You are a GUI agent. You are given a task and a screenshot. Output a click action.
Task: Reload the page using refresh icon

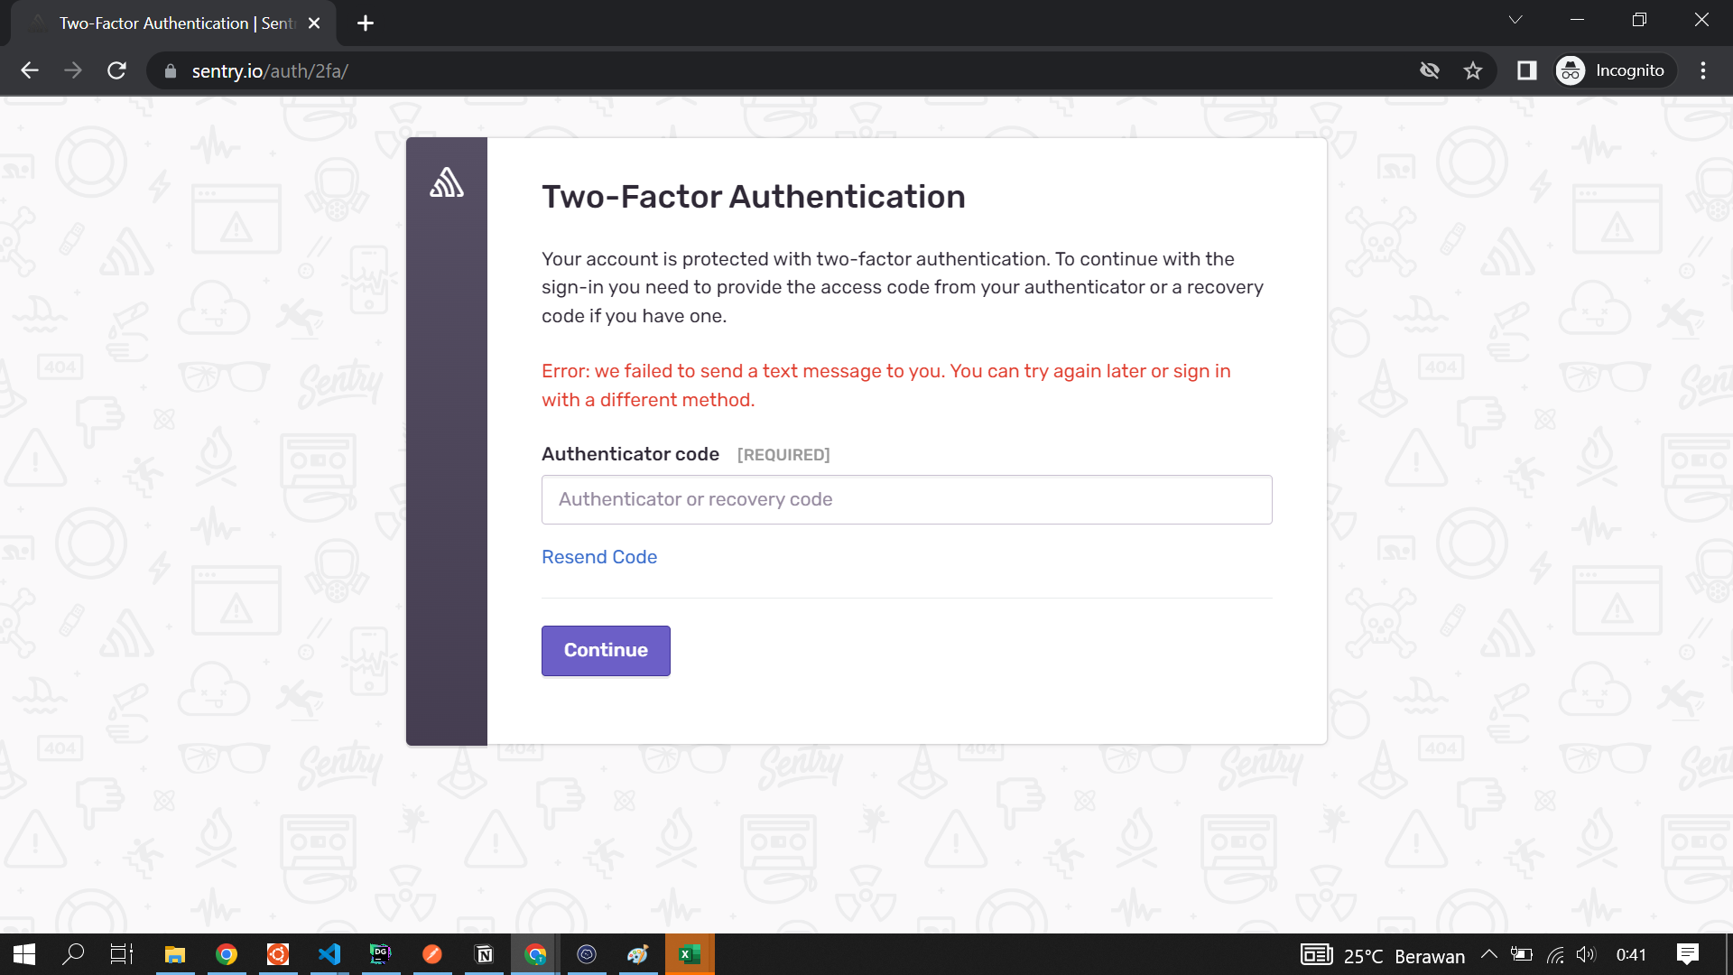click(x=116, y=70)
